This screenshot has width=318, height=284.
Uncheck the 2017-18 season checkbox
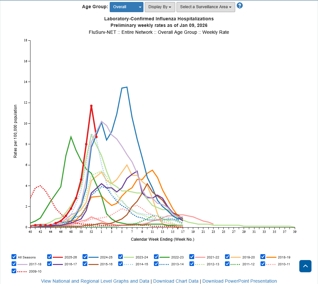pyautogui.click(x=14, y=264)
